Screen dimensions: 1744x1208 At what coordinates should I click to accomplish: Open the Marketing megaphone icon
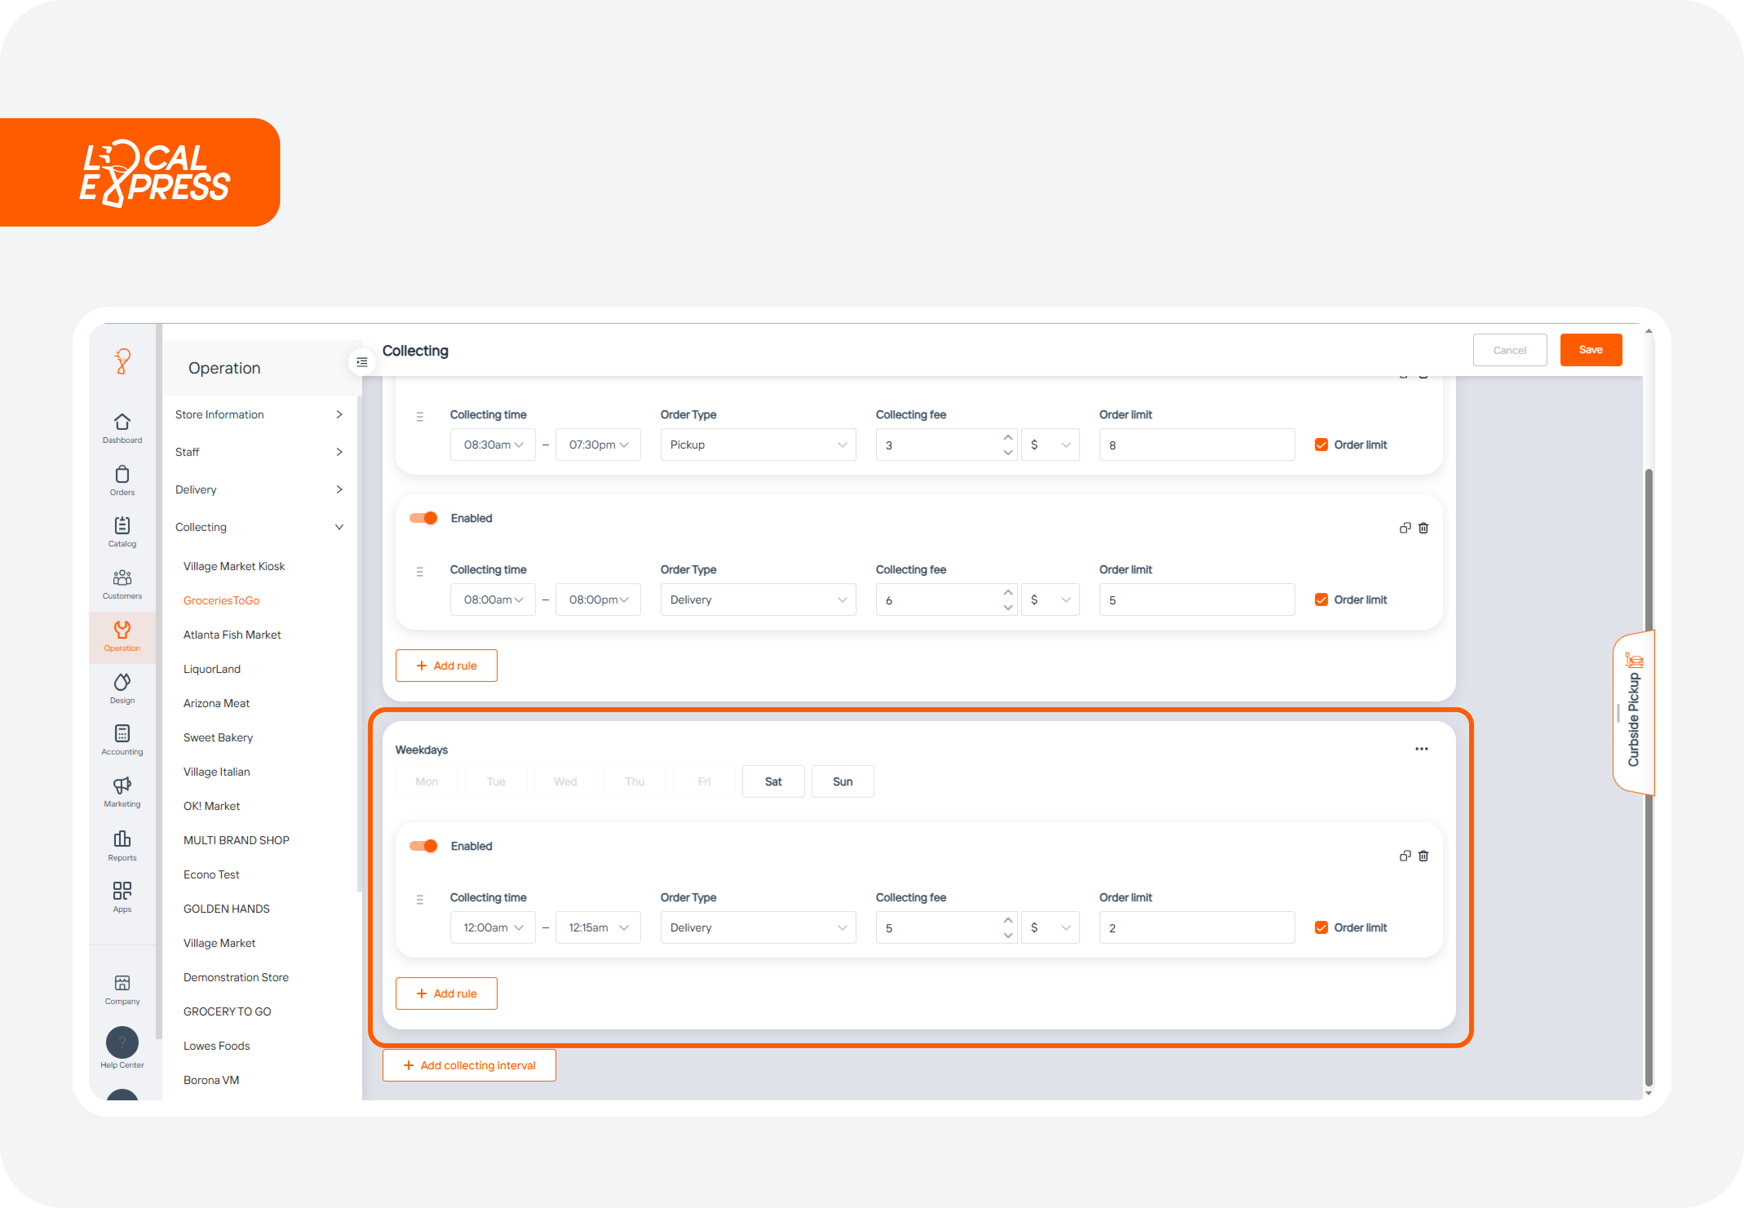click(122, 785)
